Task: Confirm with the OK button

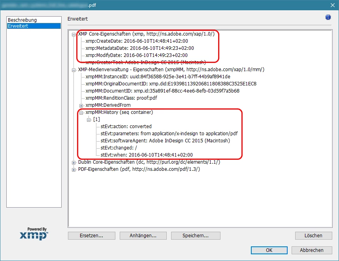Action: coord(269,250)
